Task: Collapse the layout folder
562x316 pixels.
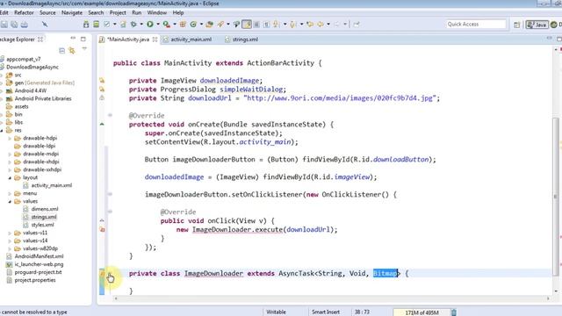Action: pyautogui.click(x=10, y=177)
